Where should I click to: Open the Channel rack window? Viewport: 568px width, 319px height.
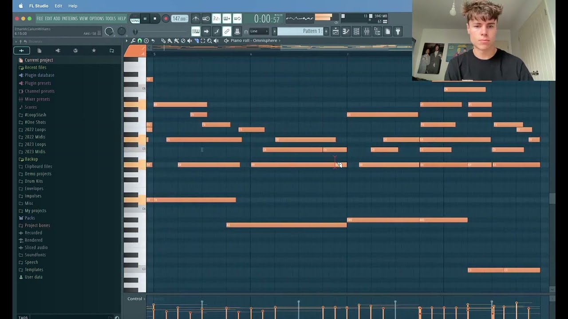coord(356,31)
